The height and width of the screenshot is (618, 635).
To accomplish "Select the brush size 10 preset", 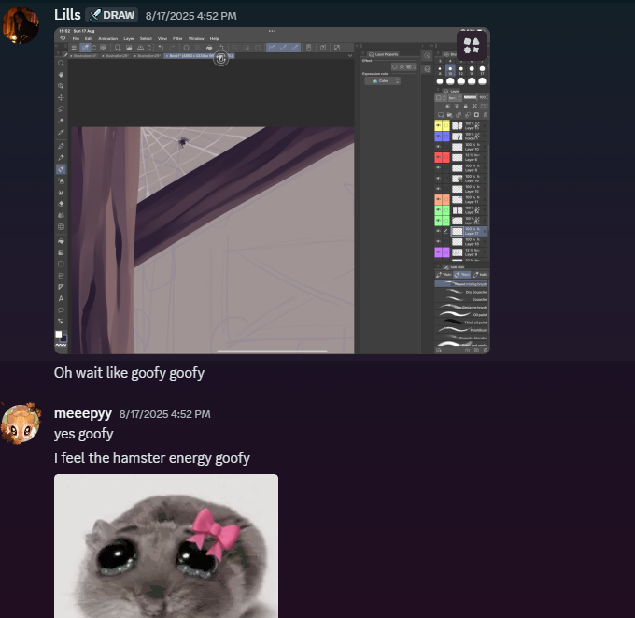I will (450, 70).
